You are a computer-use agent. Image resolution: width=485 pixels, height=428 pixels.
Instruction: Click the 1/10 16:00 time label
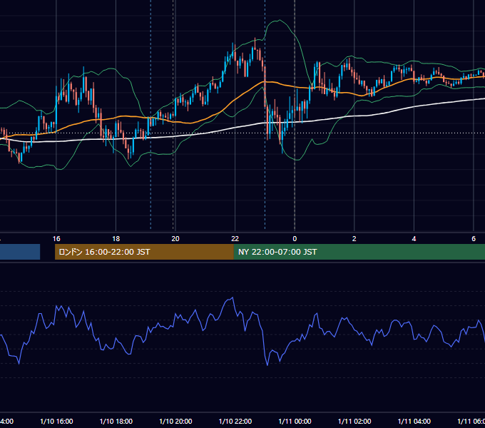[56, 422]
